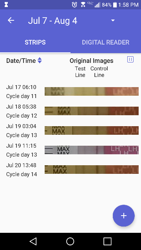Tap the battery status icon
Screen dimensions: 141x250
115,5
